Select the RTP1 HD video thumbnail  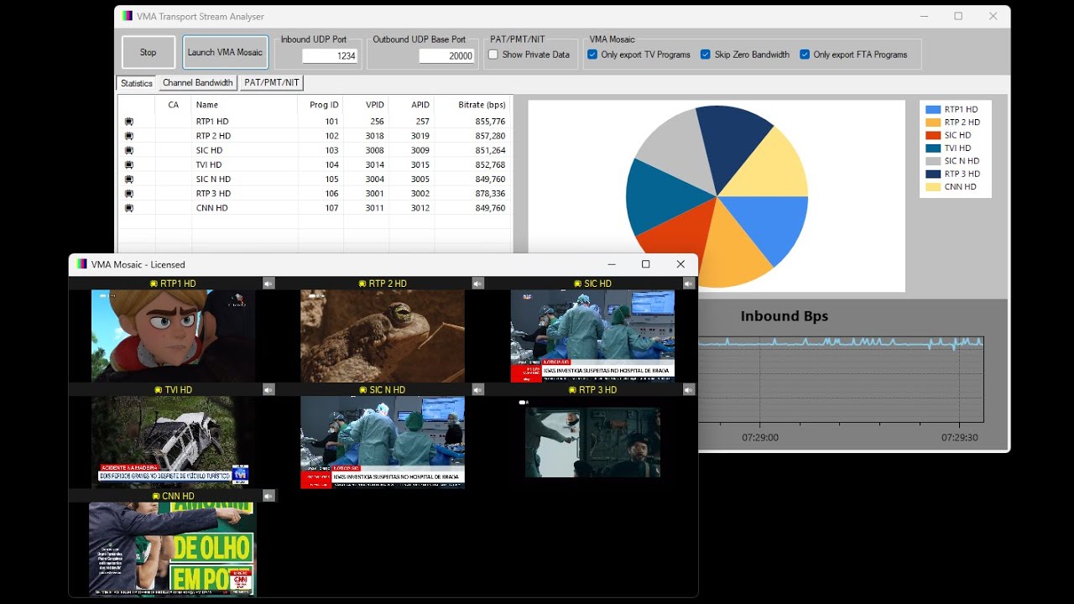pyautogui.click(x=173, y=336)
